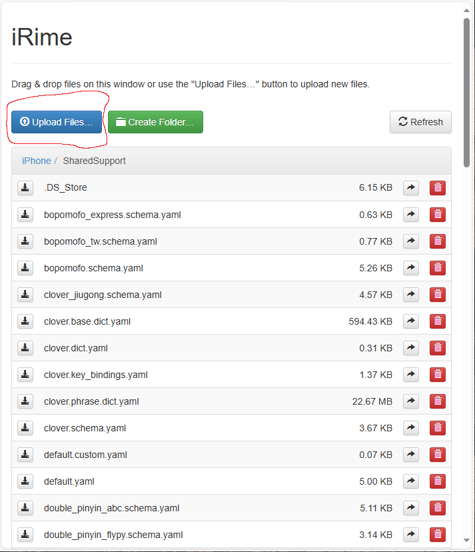Download bopomofo_tw.schema.yaml
This screenshot has height=552, width=475.
point(25,241)
